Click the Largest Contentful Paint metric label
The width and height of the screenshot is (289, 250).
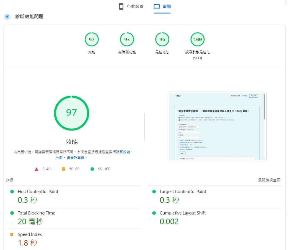(x=183, y=192)
